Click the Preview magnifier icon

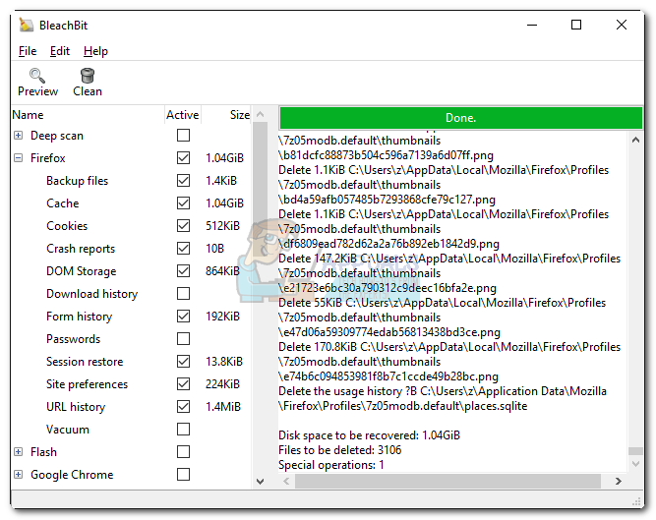pos(37,76)
